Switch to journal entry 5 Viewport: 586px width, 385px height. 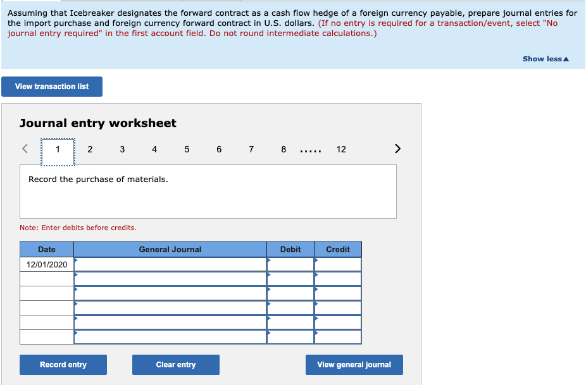[x=187, y=149]
